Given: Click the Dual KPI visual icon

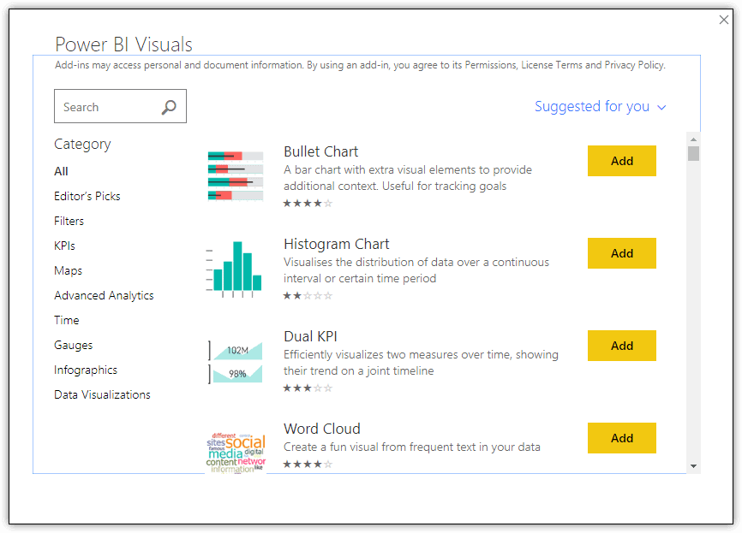Looking at the screenshot, I should coord(235,362).
